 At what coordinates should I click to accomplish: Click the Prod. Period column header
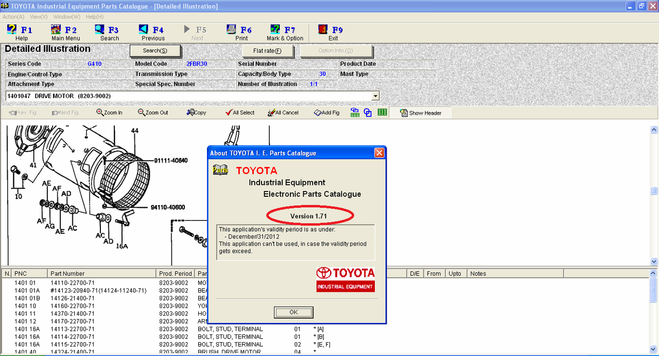point(176,274)
